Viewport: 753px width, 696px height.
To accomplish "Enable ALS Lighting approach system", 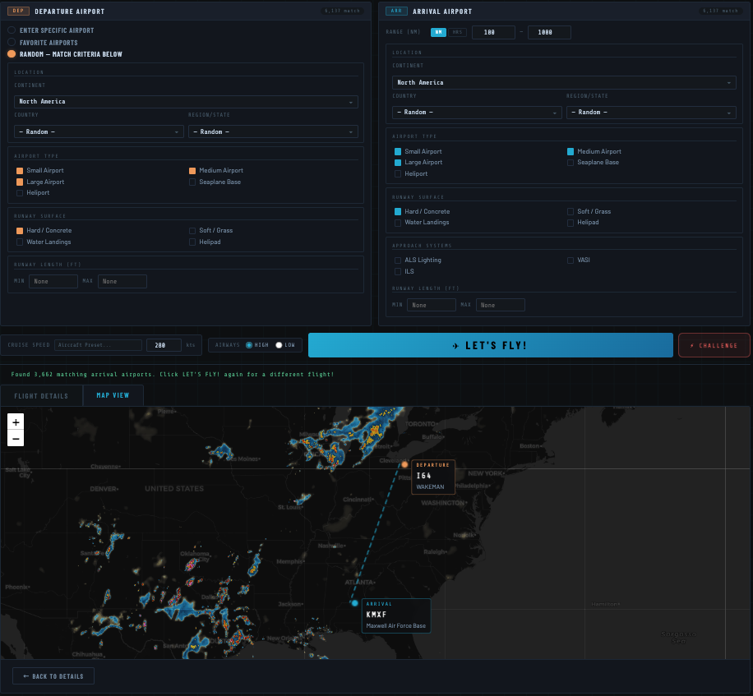I will 398,260.
